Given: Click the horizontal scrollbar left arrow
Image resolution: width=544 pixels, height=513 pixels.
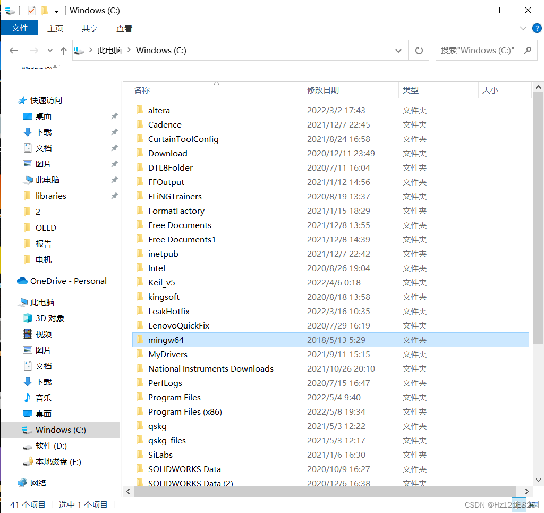Looking at the screenshot, I should [x=128, y=492].
